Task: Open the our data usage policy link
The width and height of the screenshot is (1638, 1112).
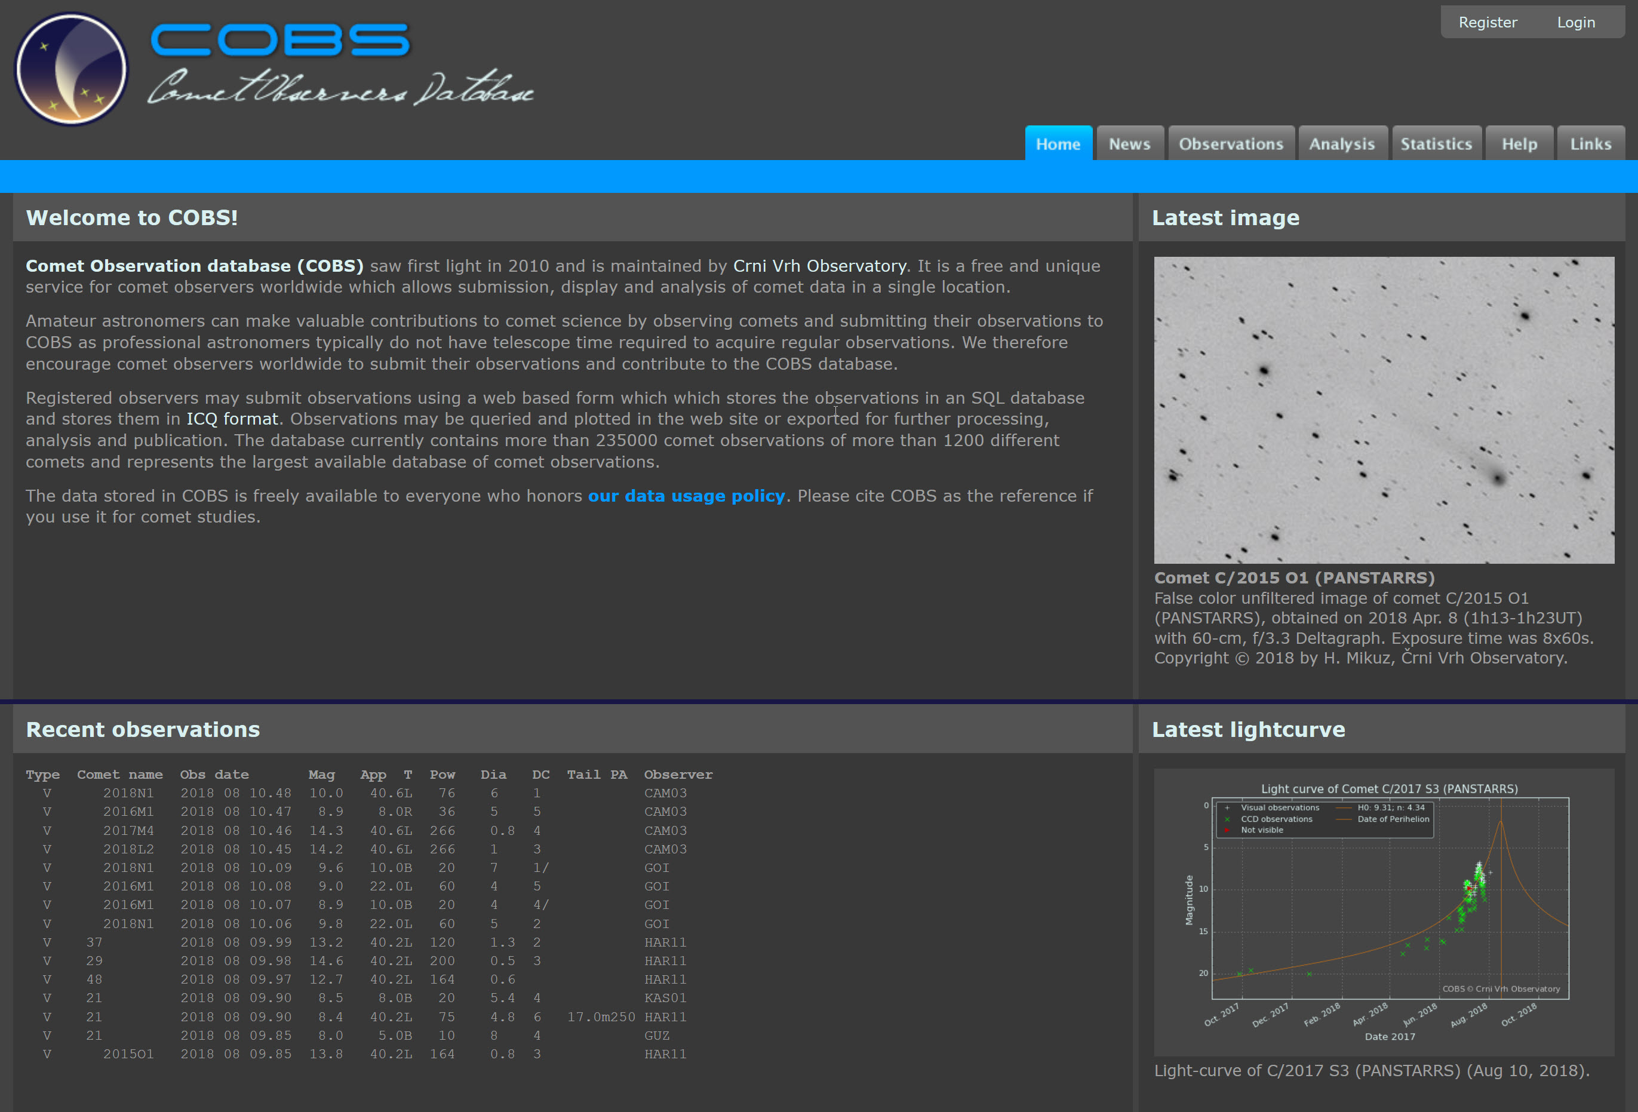Action: click(x=687, y=496)
